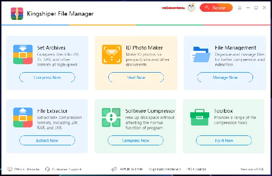Click the Set Archives description text
This screenshot has height=176, width=272.
point(58,59)
